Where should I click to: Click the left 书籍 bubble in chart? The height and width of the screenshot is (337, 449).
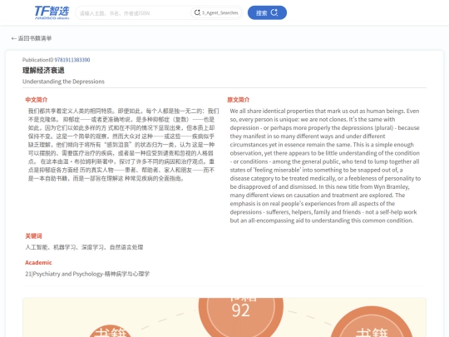click(x=111, y=331)
